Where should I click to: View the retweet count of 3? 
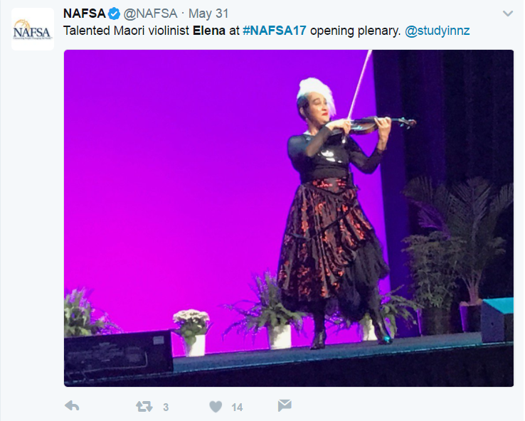166,407
